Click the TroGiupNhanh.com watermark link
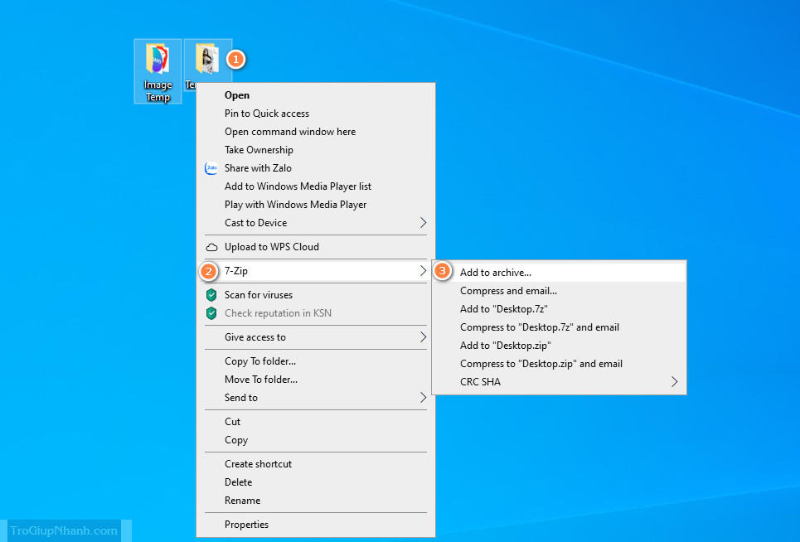 coord(64,531)
